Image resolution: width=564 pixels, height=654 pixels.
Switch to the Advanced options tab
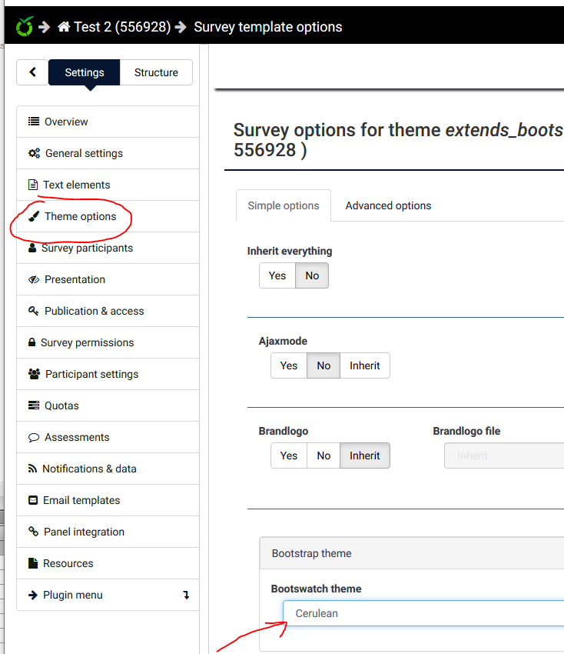(388, 205)
